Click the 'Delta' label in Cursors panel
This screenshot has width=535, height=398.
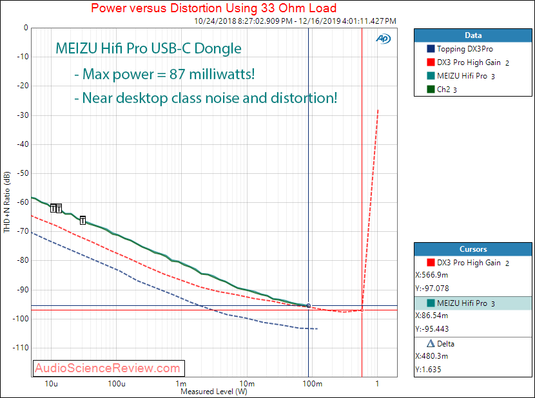(x=445, y=344)
